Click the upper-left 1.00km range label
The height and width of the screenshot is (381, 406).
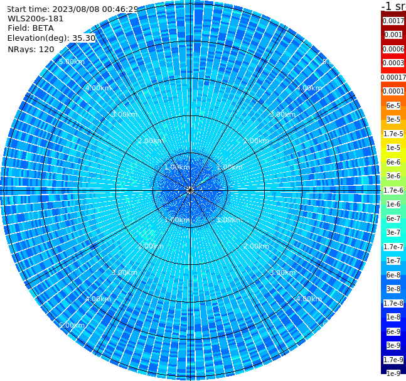[x=177, y=167]
